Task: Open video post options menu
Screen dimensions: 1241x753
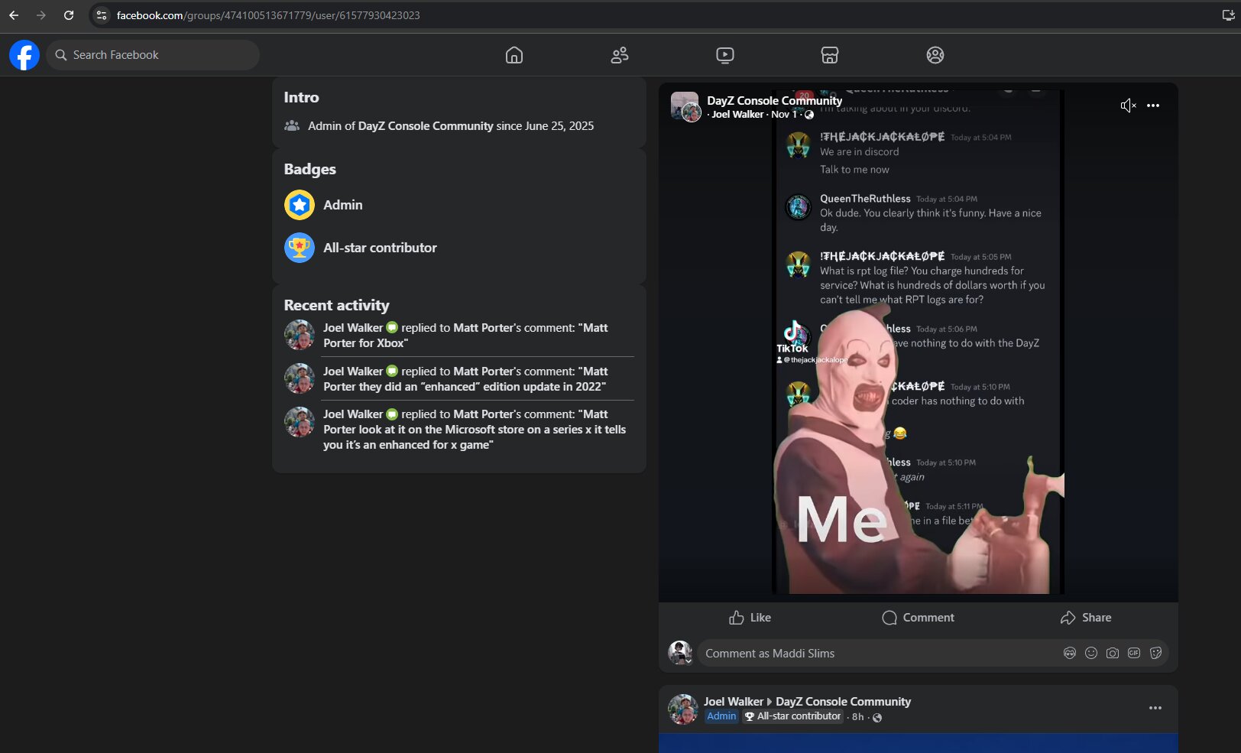Action: pyautogui.click(x=1153, y=105)
